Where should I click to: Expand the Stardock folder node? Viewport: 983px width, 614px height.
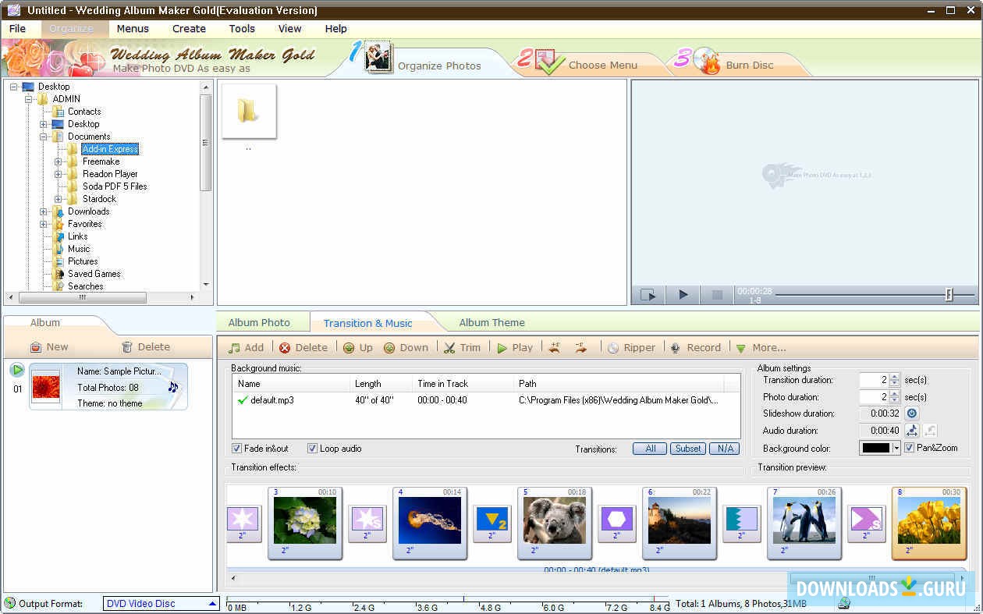[58, 199]
